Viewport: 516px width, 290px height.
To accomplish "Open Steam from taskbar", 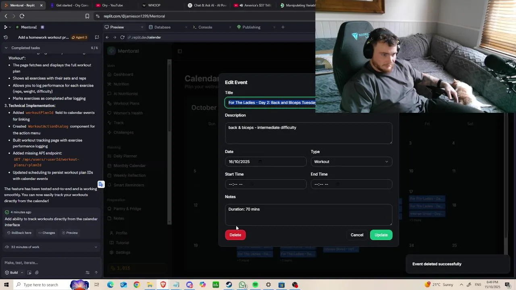I will click(x=229, y=285).
